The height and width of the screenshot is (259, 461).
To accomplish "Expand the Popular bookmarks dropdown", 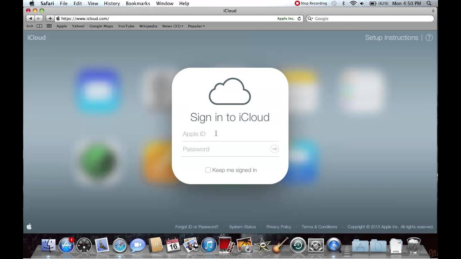I will 196,26.
